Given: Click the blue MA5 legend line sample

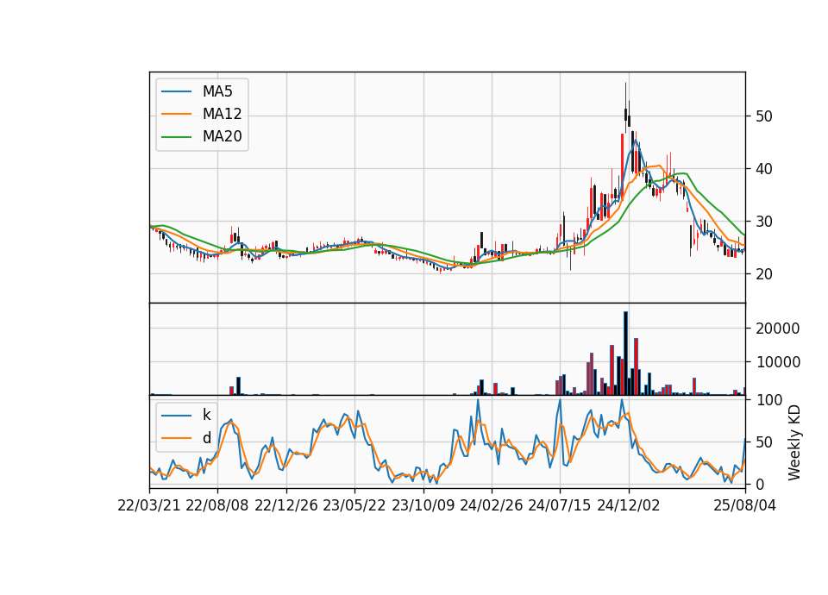Looking at the screenshot, I should coord(176,91).
